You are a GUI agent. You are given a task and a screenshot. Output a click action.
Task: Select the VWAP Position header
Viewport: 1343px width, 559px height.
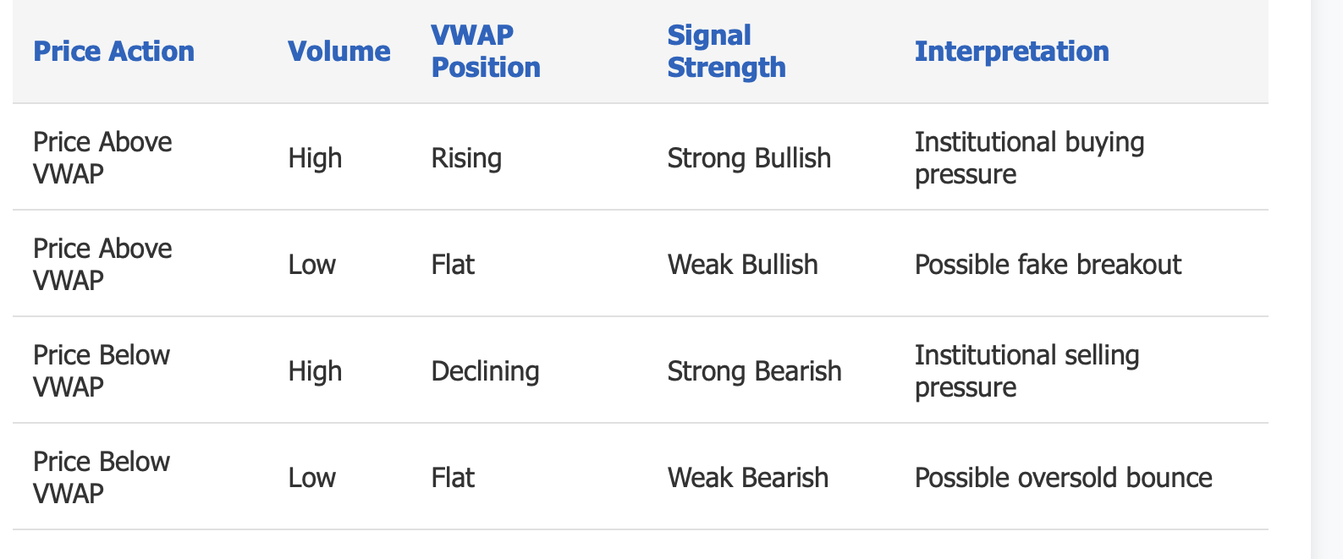coord(486,52)
